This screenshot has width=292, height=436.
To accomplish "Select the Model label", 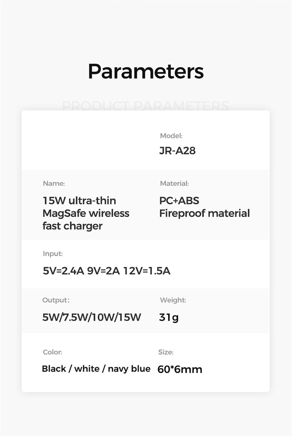I will click(171, 136).
